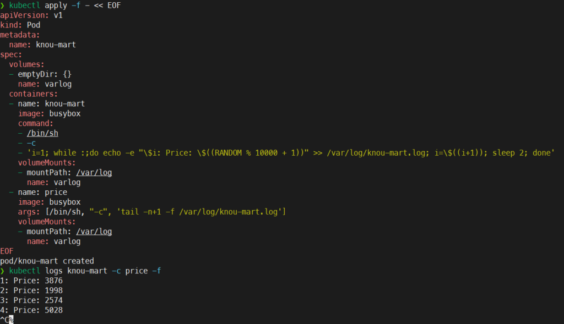Click the terminal cursor after ^C
This screenshot has height=324, width=564.
[x=11, y=320]
